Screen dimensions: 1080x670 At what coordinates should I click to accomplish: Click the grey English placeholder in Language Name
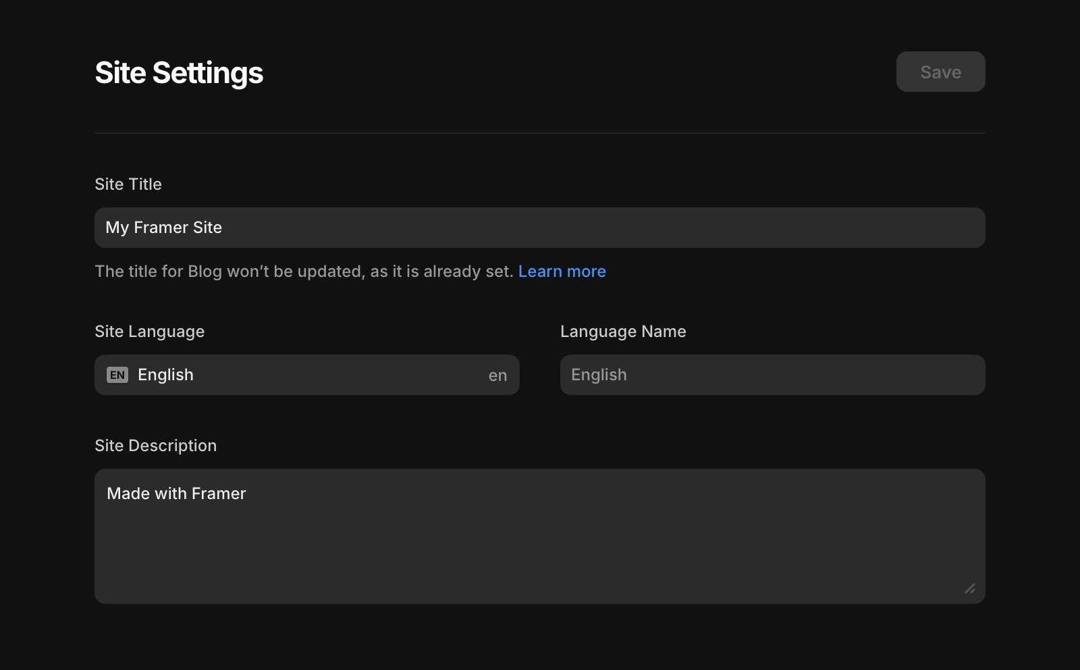click(x=599, y=375)
